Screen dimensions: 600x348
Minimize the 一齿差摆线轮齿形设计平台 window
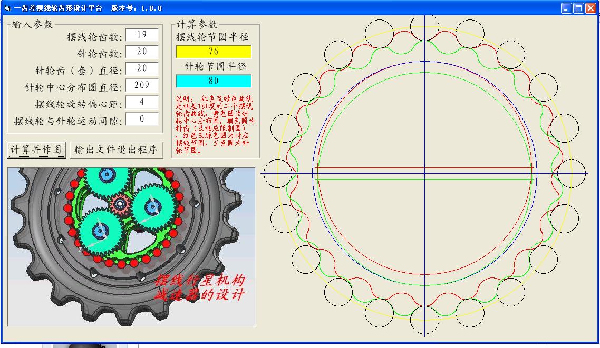pyautogui.click(x=566, y=8)
